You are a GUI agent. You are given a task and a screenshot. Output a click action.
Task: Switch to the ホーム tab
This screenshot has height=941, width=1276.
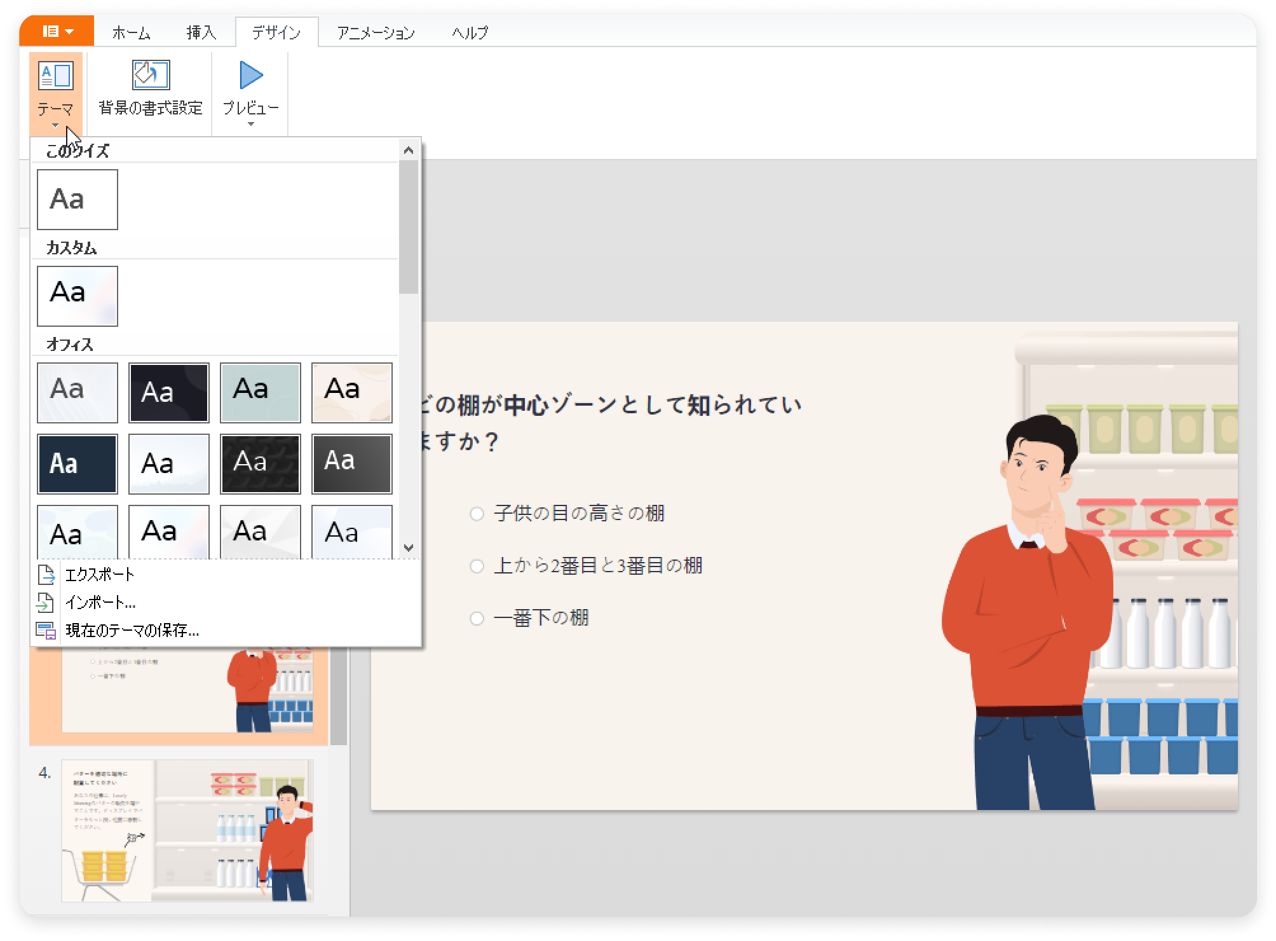pyautogui.click(x=131, y=32)
